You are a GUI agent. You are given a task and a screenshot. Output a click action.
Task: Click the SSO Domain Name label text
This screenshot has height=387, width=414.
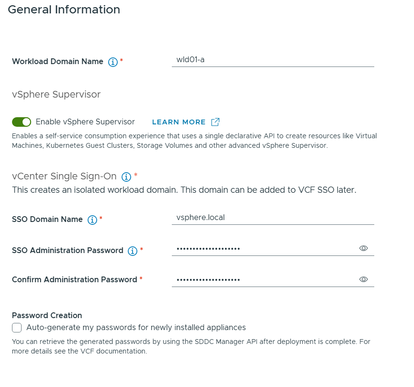(x=47, y=220)
